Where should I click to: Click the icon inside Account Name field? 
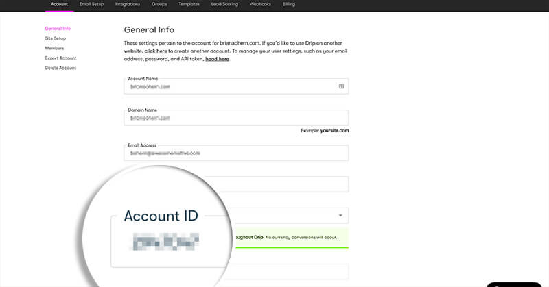pyautogui.click(x=341, y=86)
